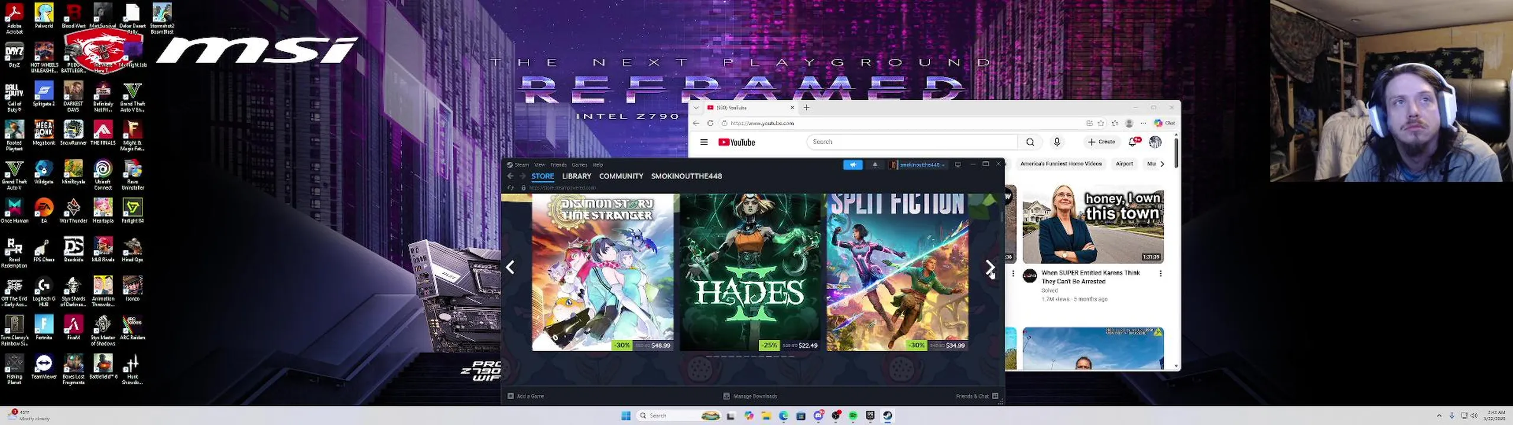Launch Deadside desktop shortcut
Image resolution: width=1513 pixels, height=425 pixels.
point(73,250)
